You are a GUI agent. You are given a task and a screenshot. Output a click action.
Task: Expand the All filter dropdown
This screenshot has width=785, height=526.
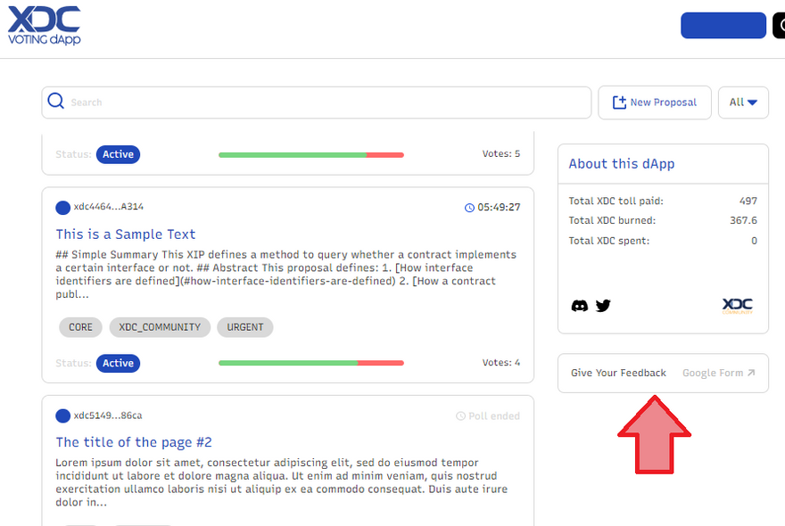pyautogui.click(x=742, y=103)
